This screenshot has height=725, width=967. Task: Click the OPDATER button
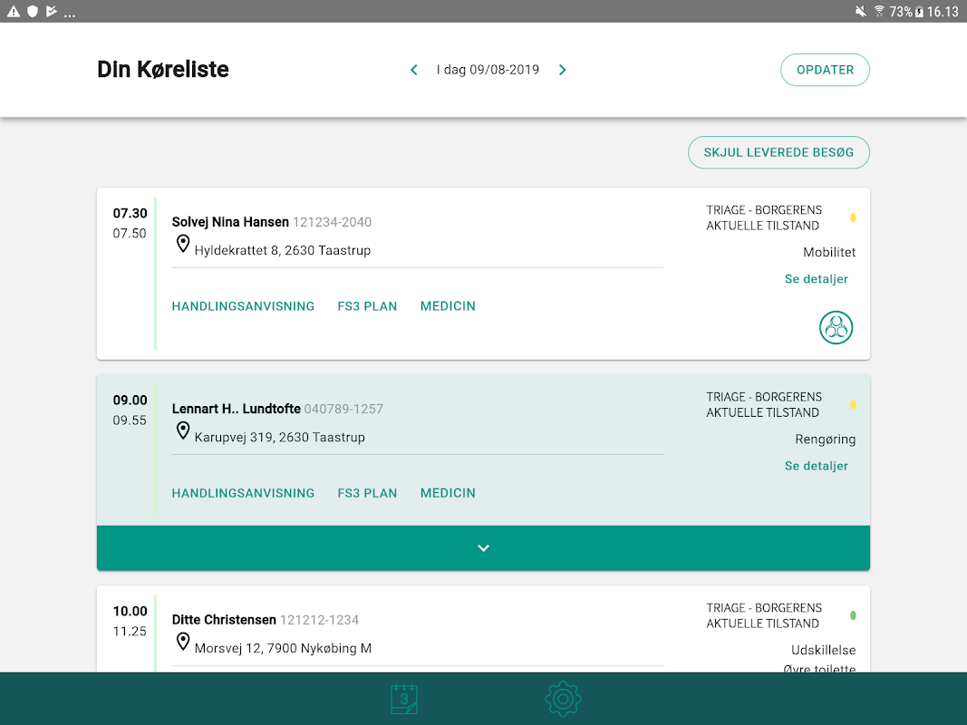point(825,70)
